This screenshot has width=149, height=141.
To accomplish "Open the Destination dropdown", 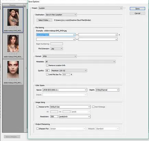I will click(x=61, y=15).
